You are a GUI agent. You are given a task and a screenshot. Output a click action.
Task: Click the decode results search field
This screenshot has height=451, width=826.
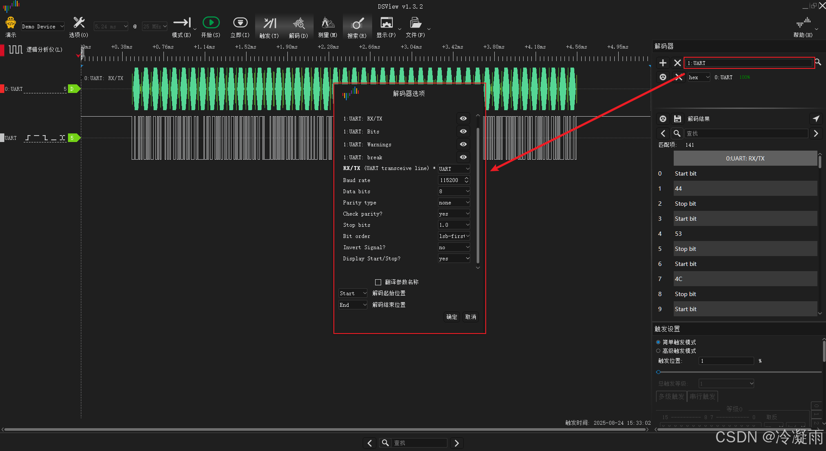746,133
